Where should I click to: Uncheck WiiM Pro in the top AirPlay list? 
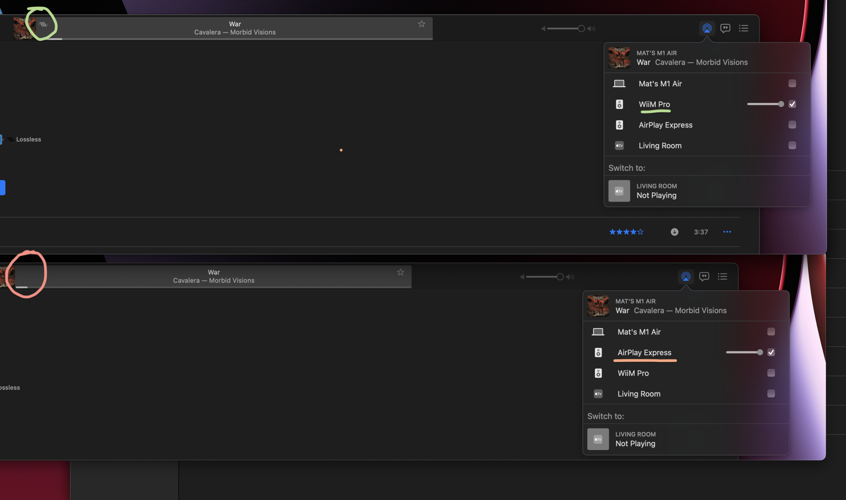coord(792,104)
